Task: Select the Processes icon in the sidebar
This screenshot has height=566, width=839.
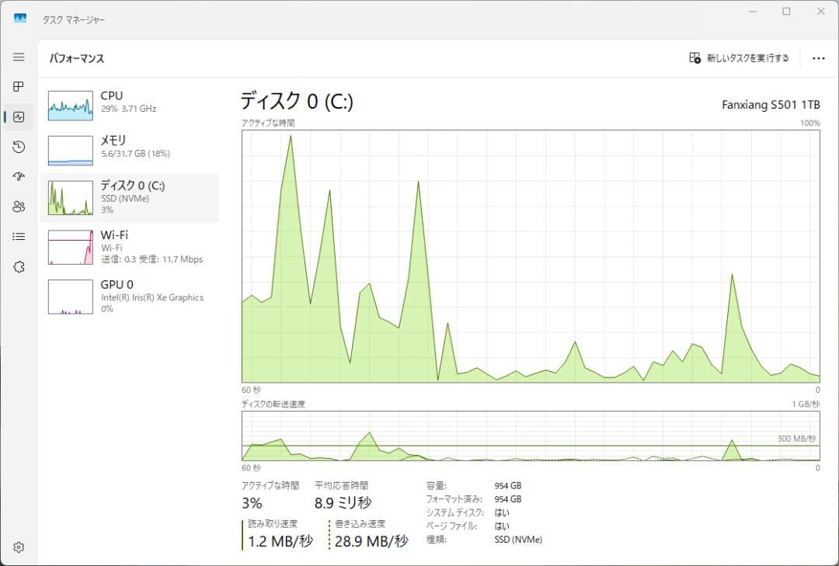Action: (x=19, y=87)
